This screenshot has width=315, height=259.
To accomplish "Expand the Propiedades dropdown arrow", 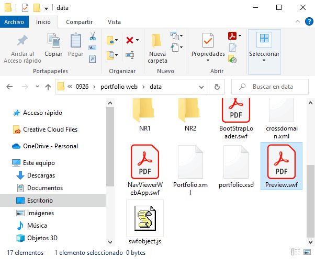I will pyautogui.click(x=208, y=61).
